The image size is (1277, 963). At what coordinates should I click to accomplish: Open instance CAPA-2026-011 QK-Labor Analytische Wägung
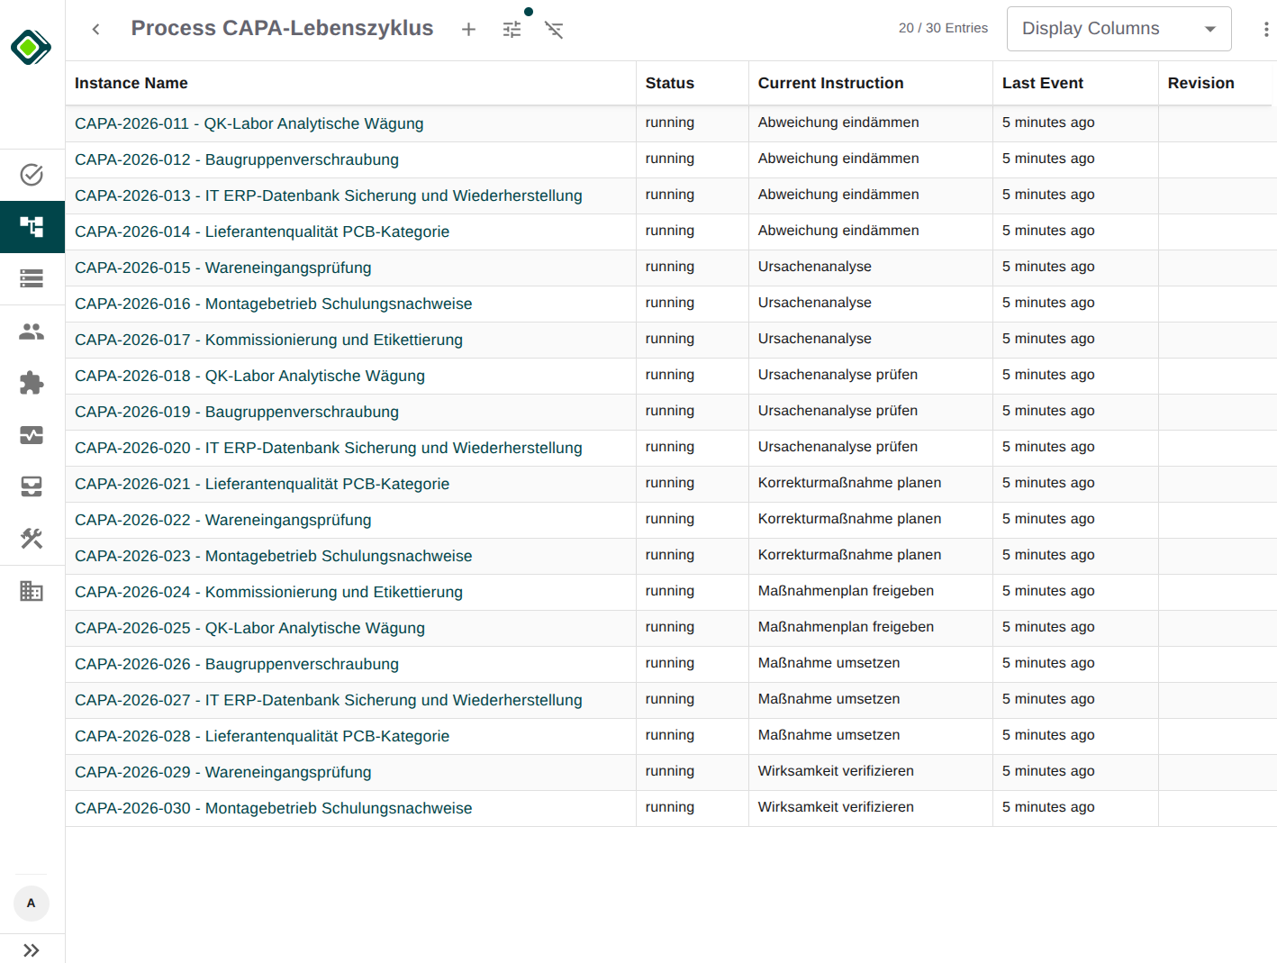click(249, 123)
